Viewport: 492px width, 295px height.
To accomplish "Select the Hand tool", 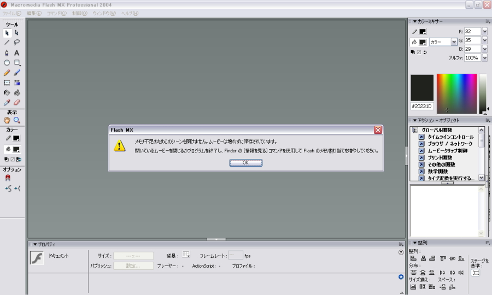I will click(x=7, y=120).
